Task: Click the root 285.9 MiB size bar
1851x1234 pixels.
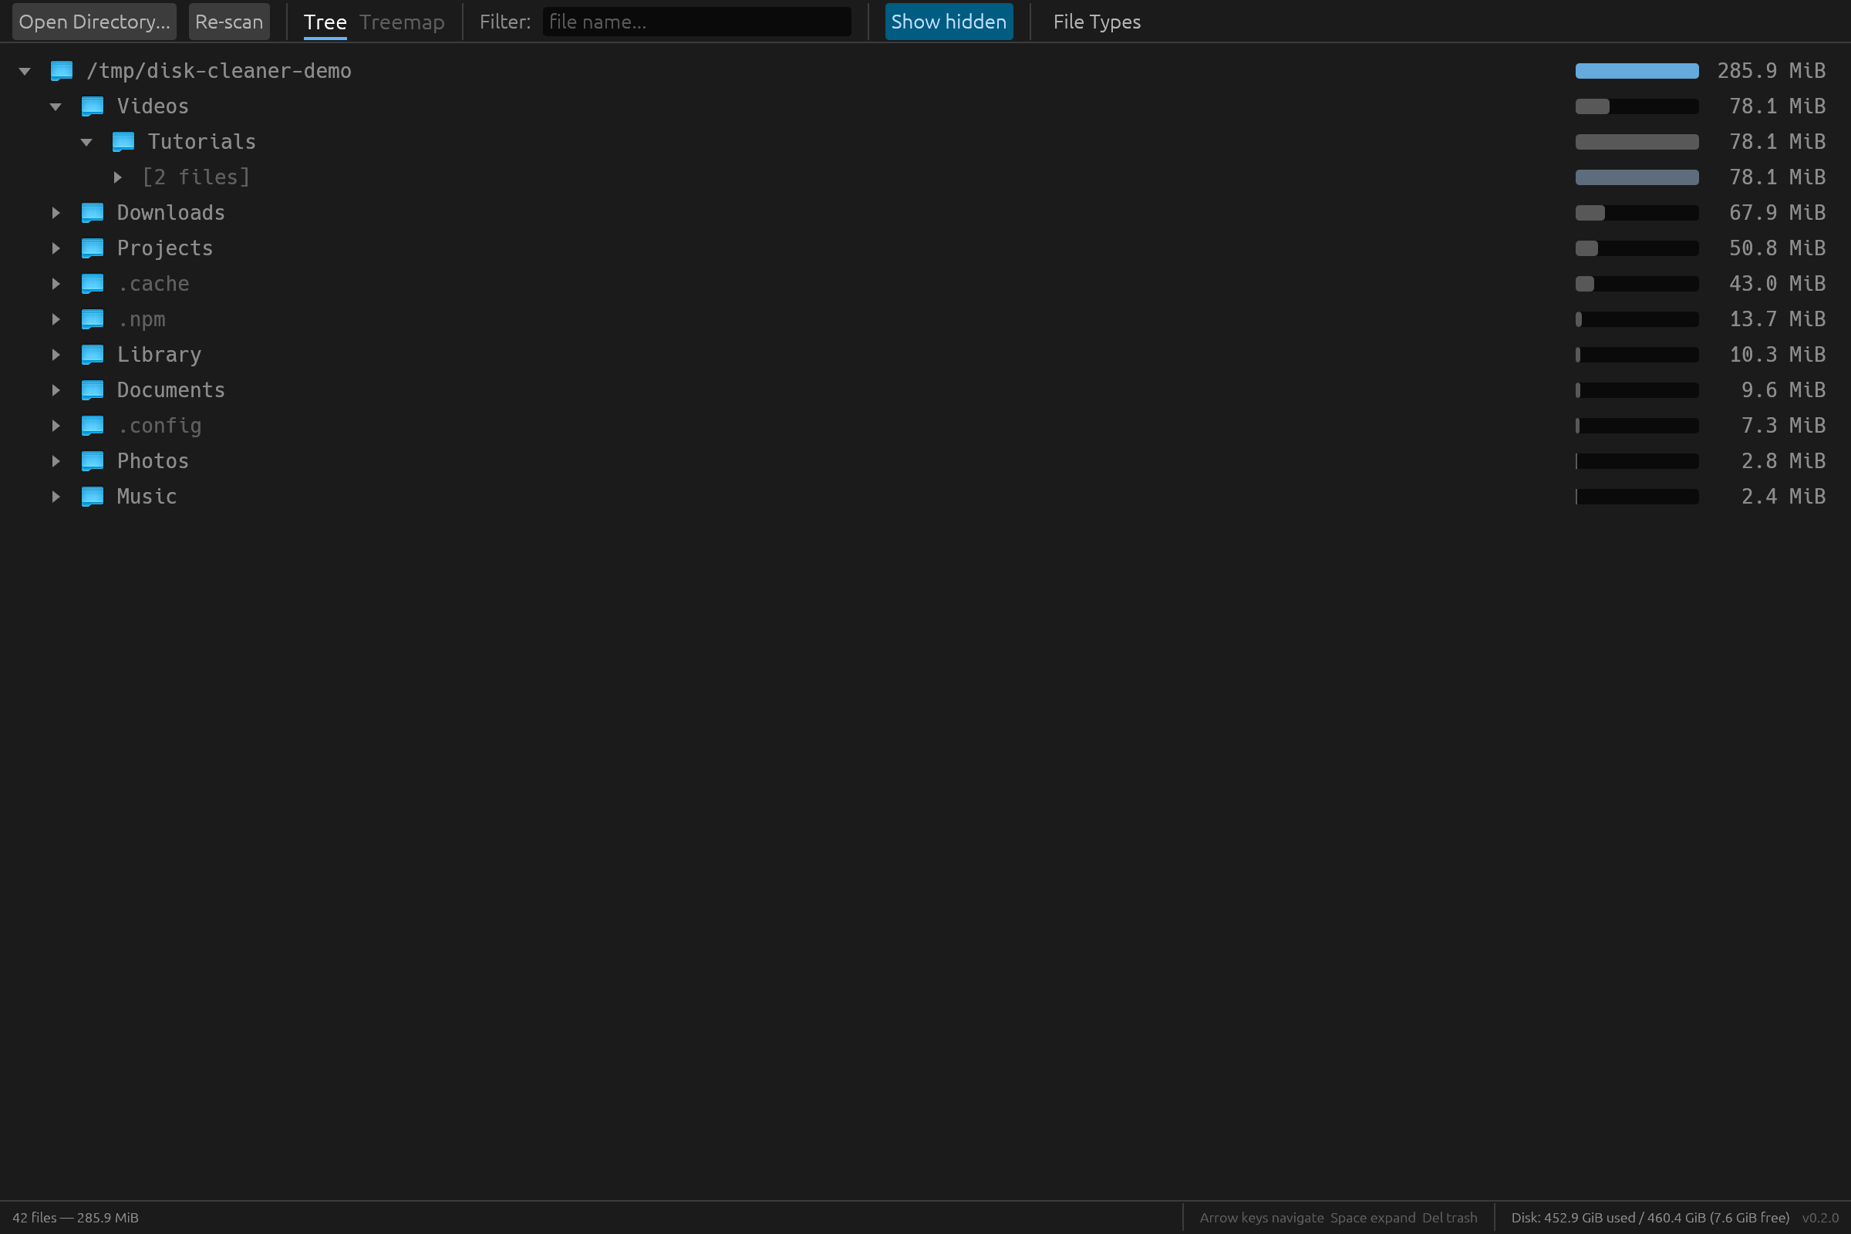Action: [x=1636, y=71]
